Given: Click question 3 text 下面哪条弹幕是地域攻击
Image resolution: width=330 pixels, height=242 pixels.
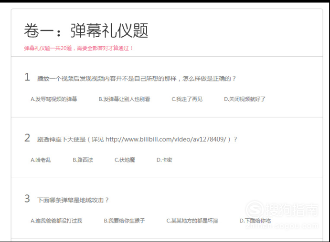Looking at the screenshot, I should pyautogui.click(x=73, y=200).
